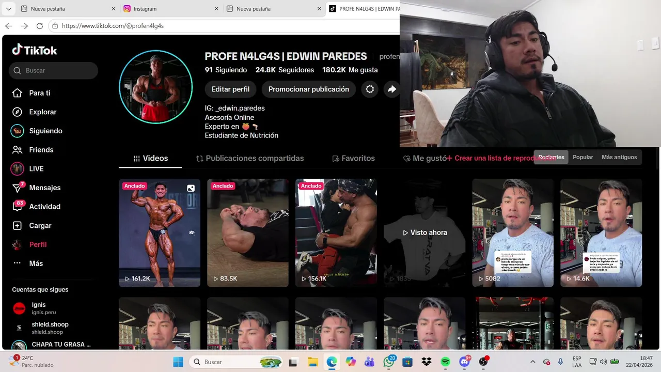Switch to the Favoritos tab
This screenshot has height=372, width=661.
[x=353, y=159]
